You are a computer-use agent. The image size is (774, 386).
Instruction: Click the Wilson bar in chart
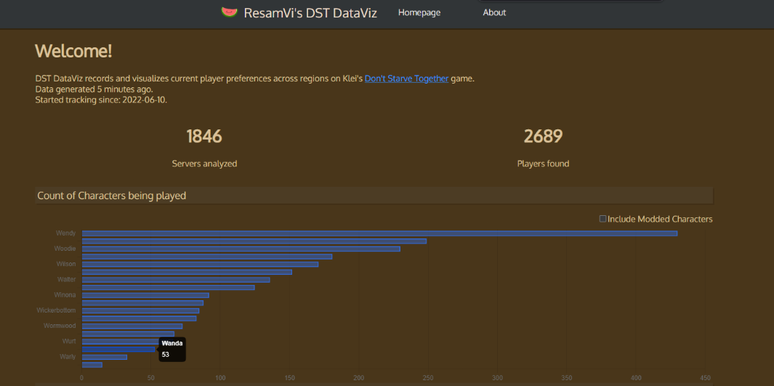(x=200, y=264)
